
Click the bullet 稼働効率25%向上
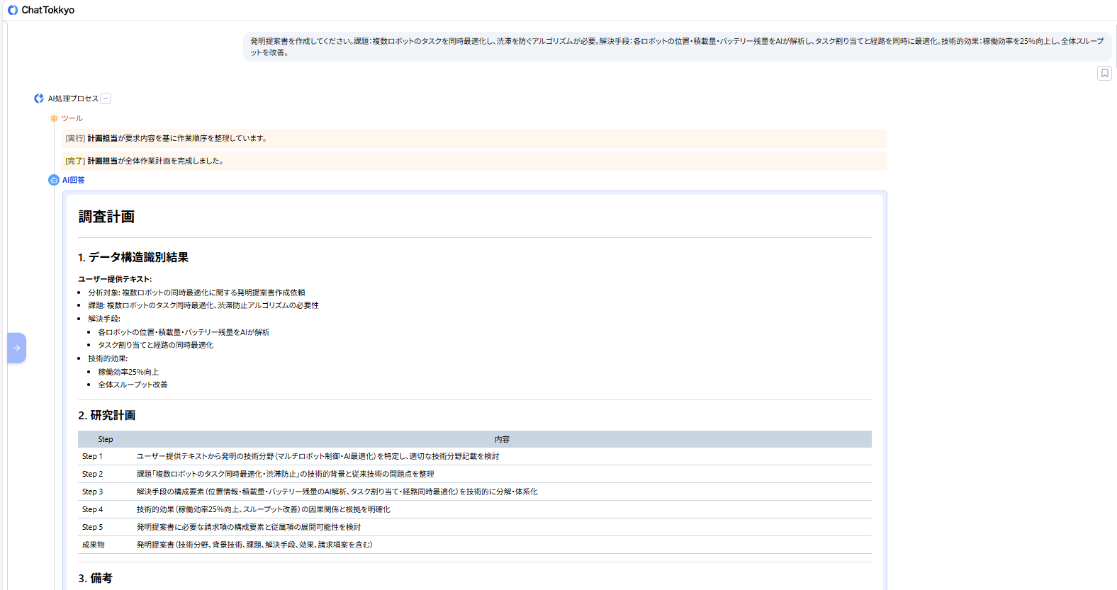128,372
